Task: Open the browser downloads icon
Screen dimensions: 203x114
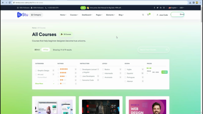Action: pyautogui.click(x=190, y=3)
